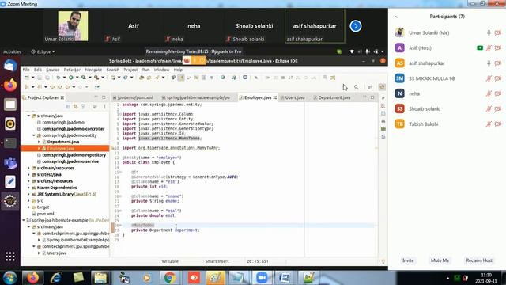This screenshot has width=506, height=285.
Task: Click Show Applications grid in Ubuntu dock
Action: [10, 256]
